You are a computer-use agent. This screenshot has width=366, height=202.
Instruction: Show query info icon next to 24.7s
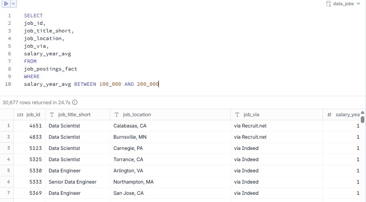[x=75, y=102]
